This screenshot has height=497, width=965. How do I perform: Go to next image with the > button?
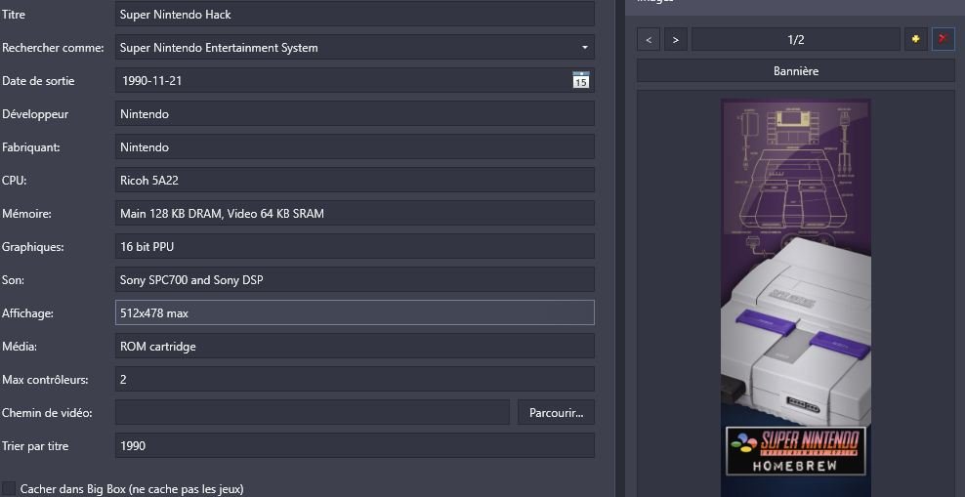676,39
